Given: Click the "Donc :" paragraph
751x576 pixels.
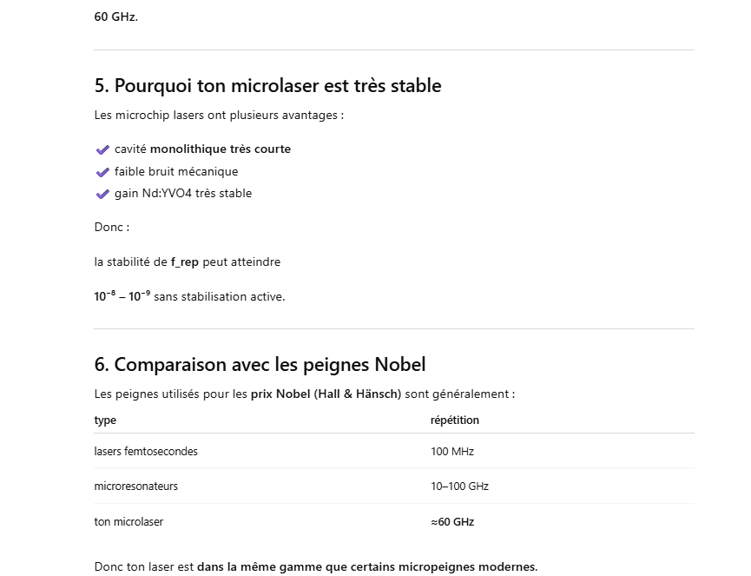Looking at the screenshot, I should 112,228.
